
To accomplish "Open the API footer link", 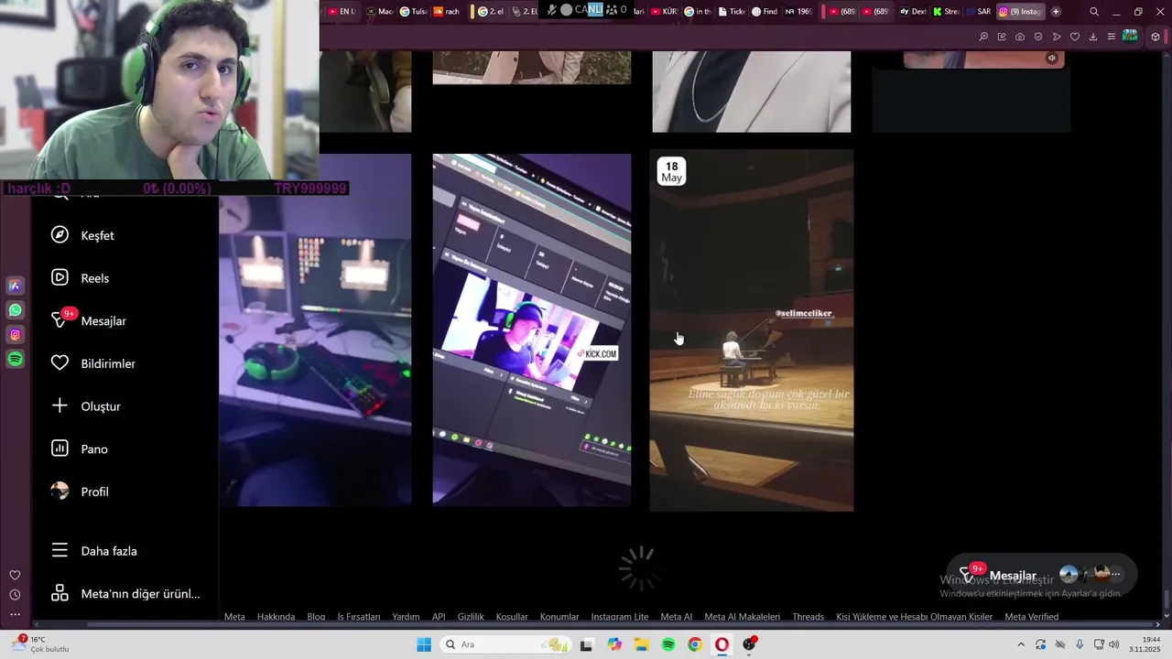I will tap(439, 617).
